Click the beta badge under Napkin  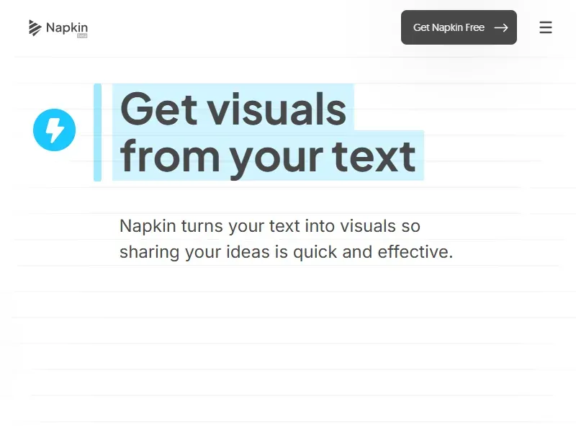pyautogui.click(x=82, y=36)
